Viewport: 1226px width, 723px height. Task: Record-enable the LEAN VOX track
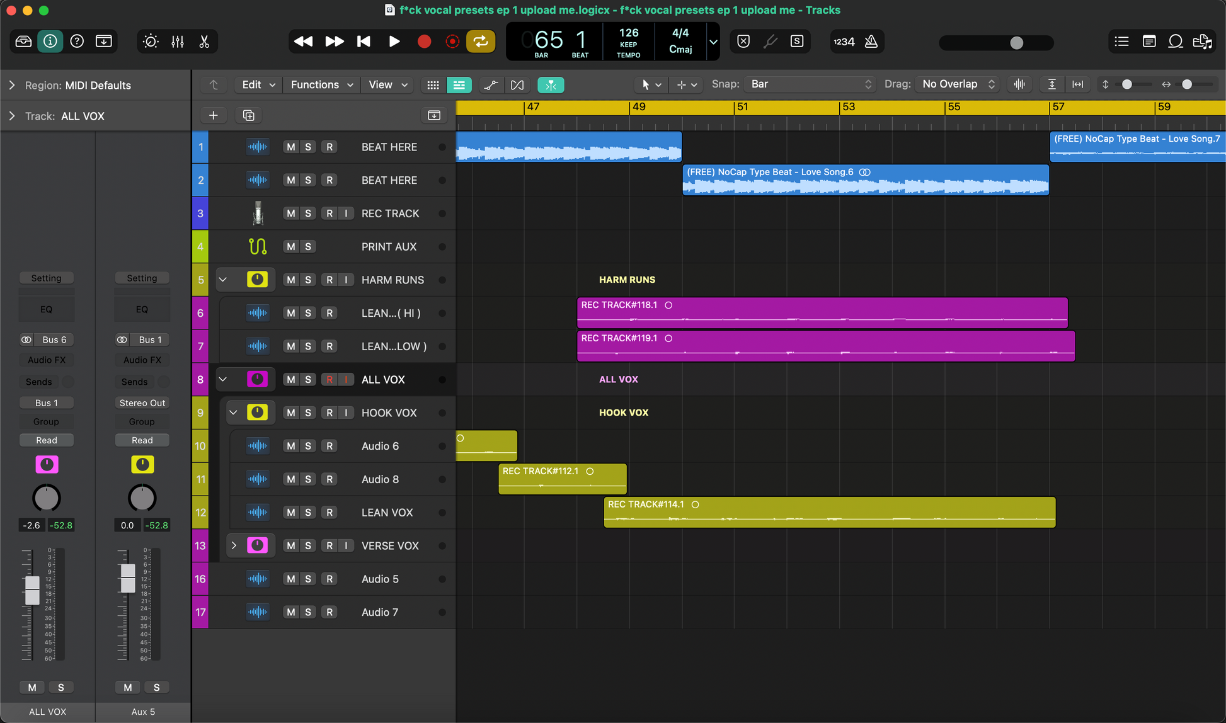(x=329, y=513)
